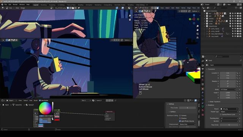
Task: Click the Scale X value field
Action: pyautogui.click(x=228, y=92)
